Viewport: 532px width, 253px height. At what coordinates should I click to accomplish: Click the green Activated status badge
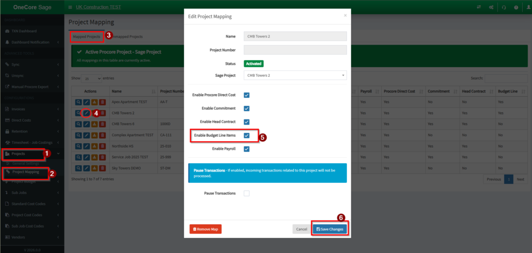[x=254, y=63]
